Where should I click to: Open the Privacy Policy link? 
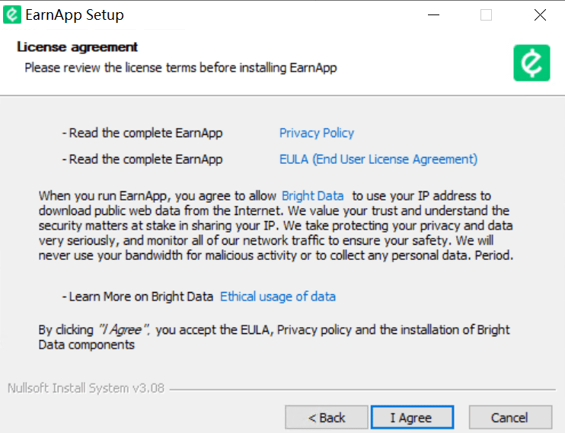pyautogui.click(x=317, y=133)
